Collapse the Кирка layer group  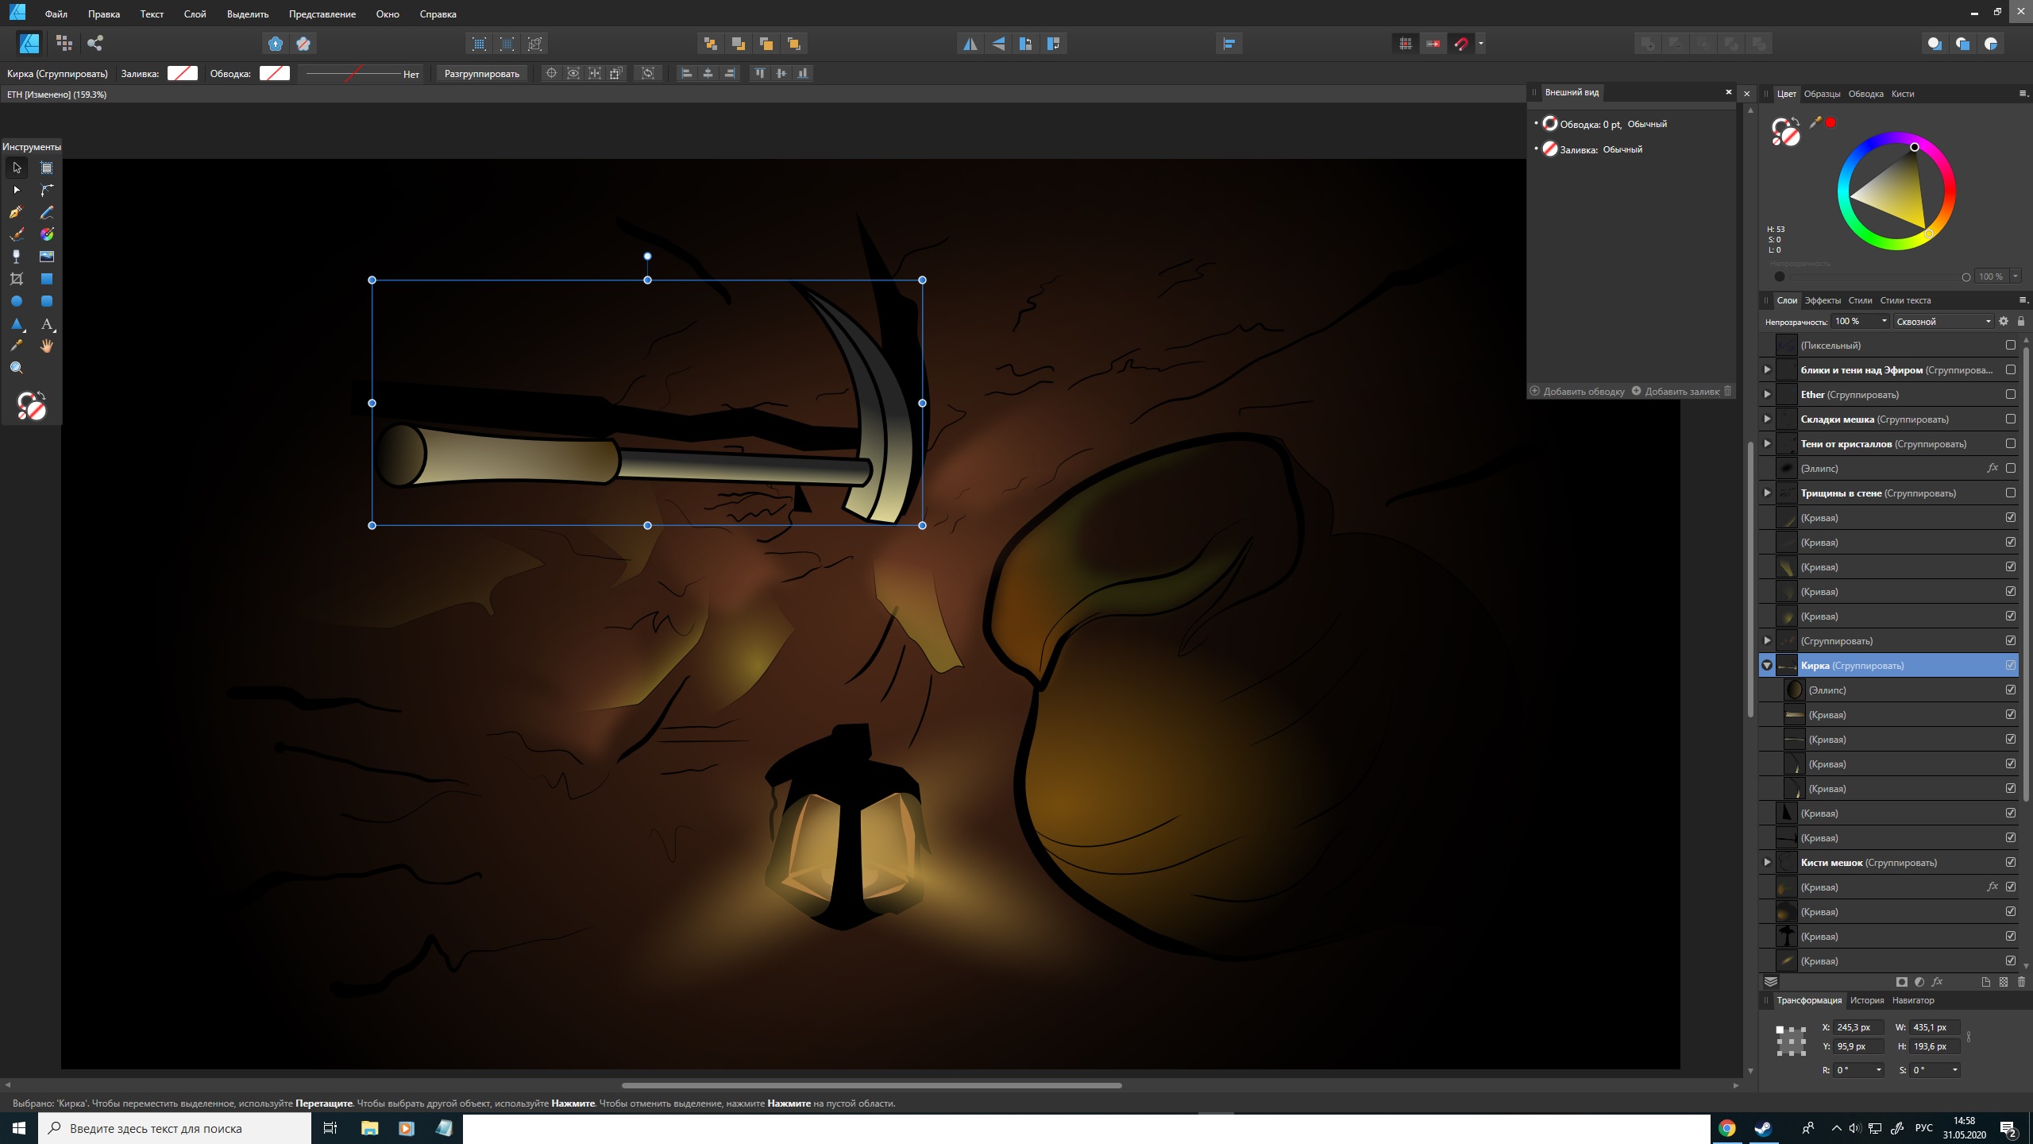point(1767,666)
